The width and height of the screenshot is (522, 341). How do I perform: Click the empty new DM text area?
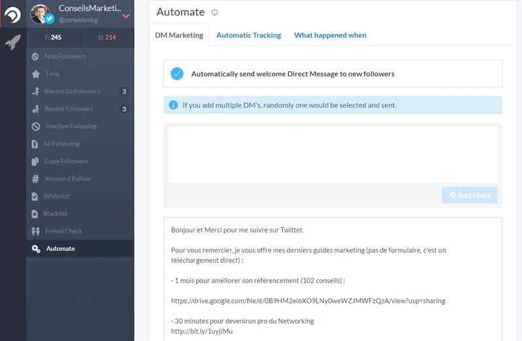[x=333, y=155]
